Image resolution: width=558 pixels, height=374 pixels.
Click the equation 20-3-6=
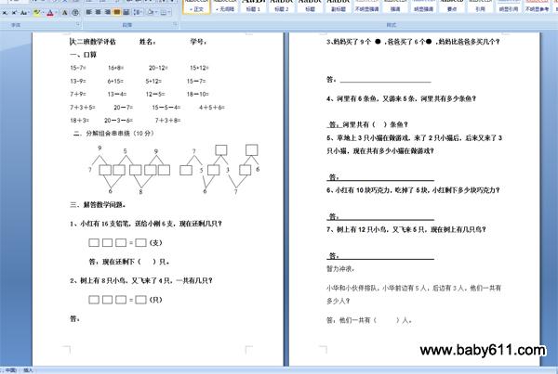pos(118,121)
